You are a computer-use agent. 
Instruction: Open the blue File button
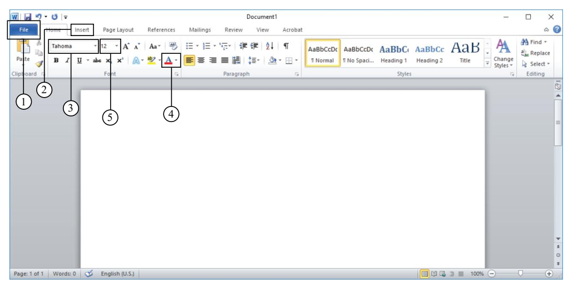pyautogui.click(x=23, y=30)
